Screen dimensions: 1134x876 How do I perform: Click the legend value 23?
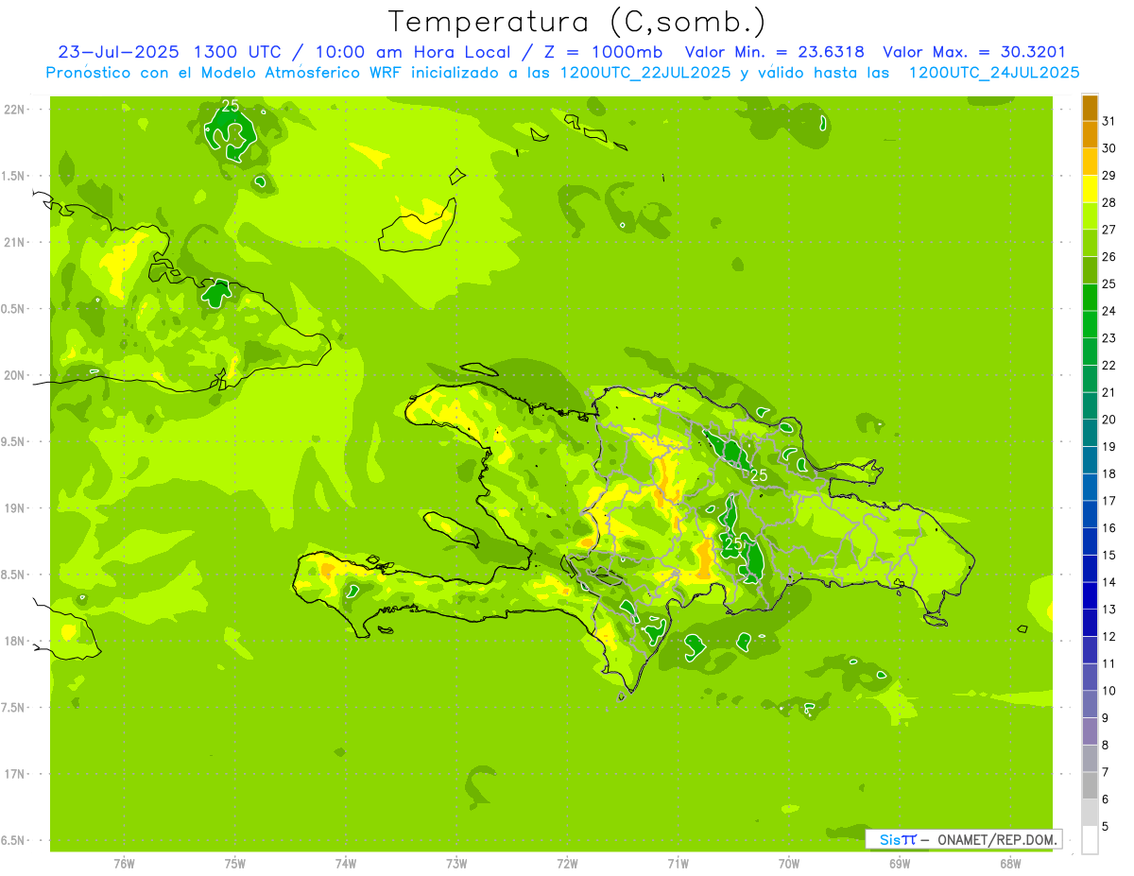[1109, 338]
